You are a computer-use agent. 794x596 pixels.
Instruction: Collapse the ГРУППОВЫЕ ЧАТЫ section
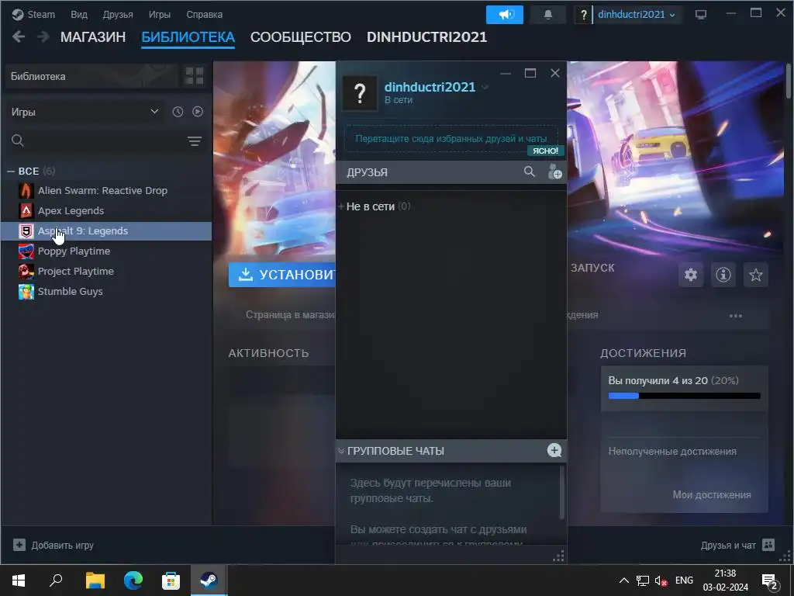pyautogui.click(x=341, y=451)
